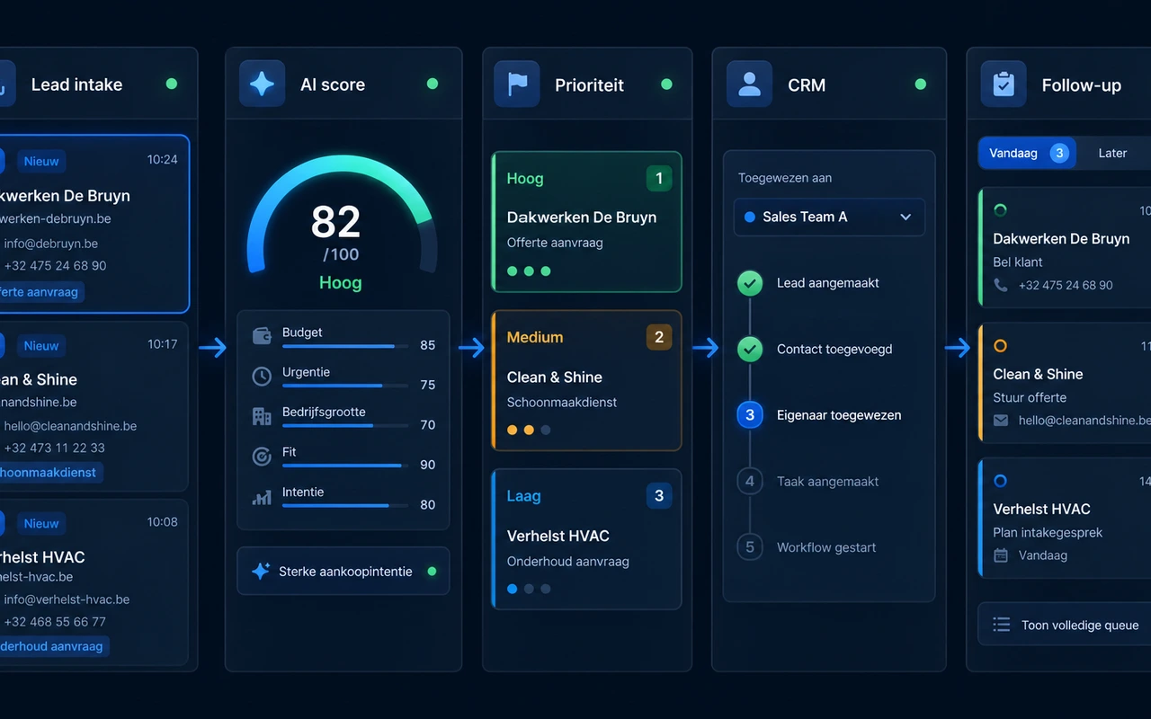
Task: Click step 3 circle Eigenaar toegewezen
Action: point(750,415)
